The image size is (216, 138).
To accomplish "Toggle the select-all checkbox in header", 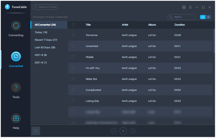I will coord(73,25).
